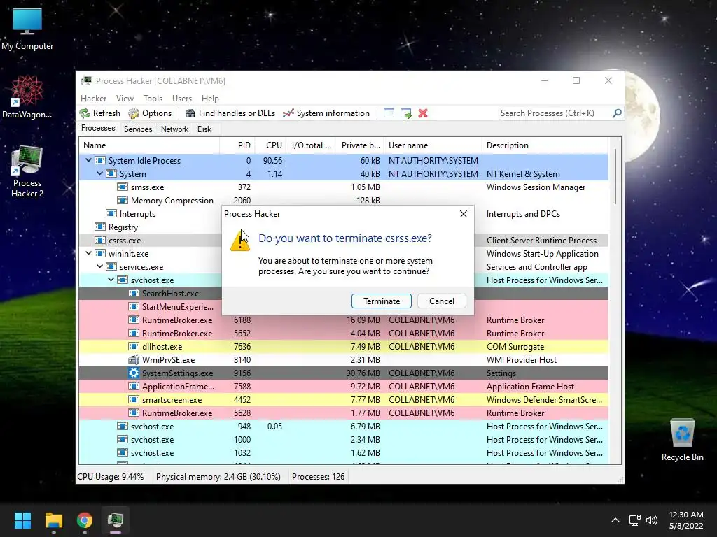
Task: Switch to the Services tab
Action: 138,129
